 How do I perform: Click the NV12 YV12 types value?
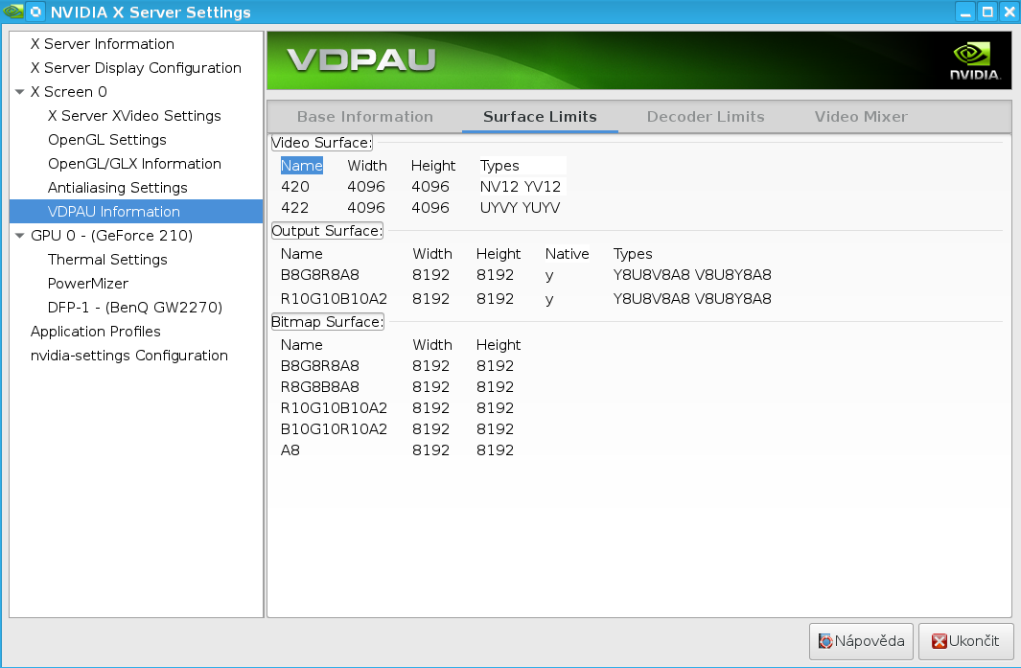click(x=521, y=186)
